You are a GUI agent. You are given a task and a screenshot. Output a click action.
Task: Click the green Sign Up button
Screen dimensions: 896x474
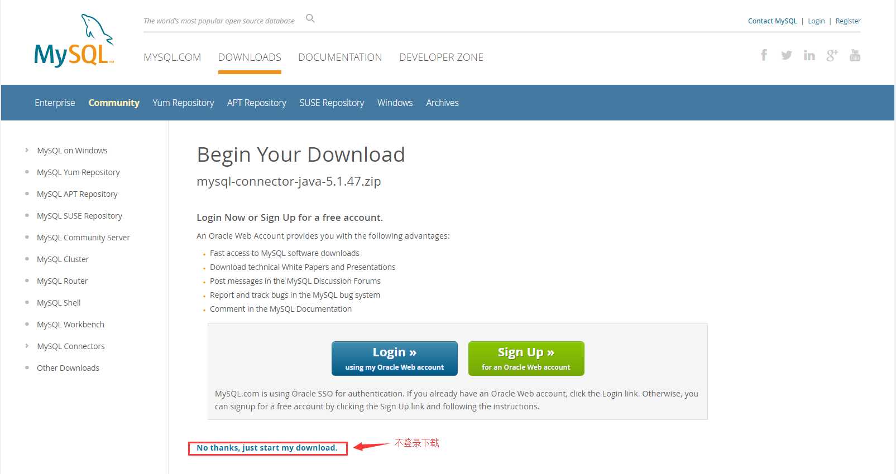coord(526,359)
